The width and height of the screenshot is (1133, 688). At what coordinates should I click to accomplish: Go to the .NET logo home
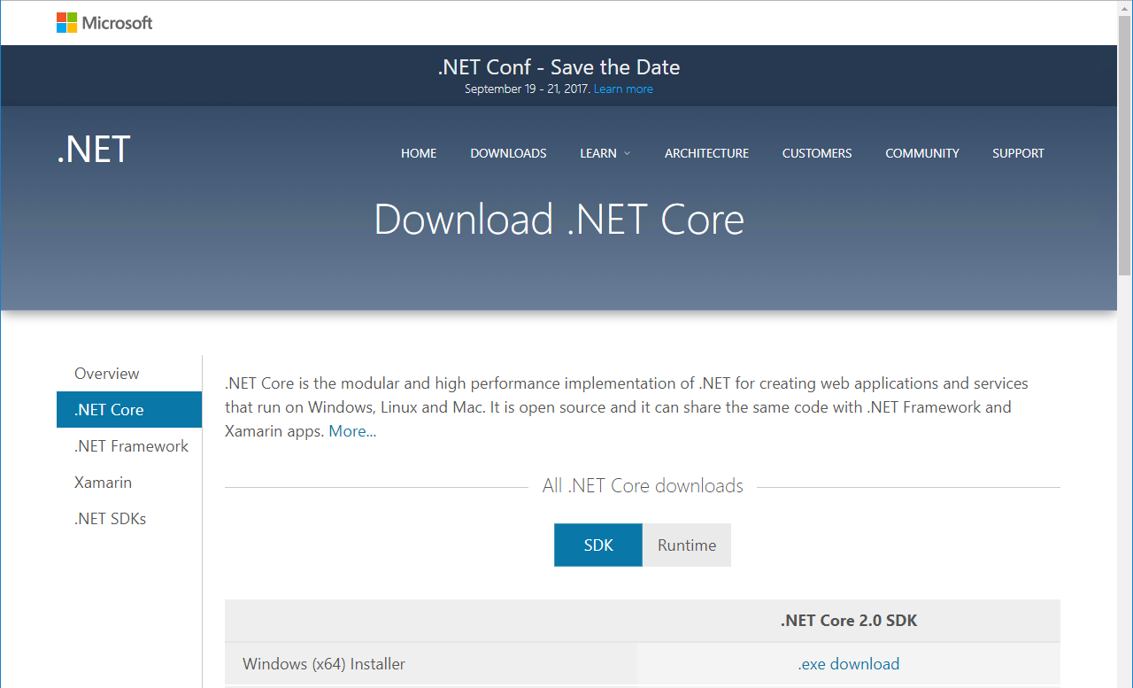[x=94, y=150]
